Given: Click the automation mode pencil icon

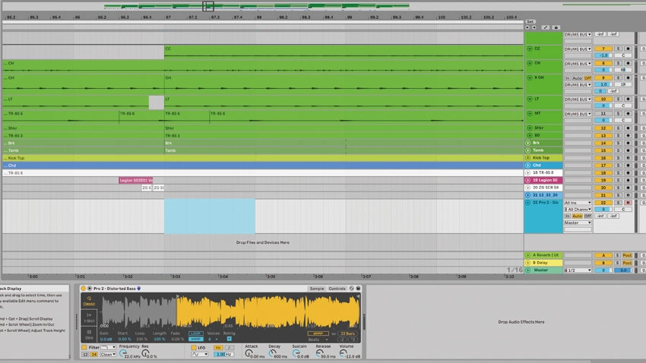Looking at the screenshot, I should [546, 27].
